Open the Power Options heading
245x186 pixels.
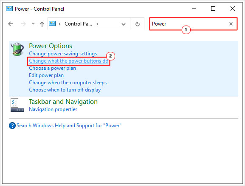click(51, 46)
